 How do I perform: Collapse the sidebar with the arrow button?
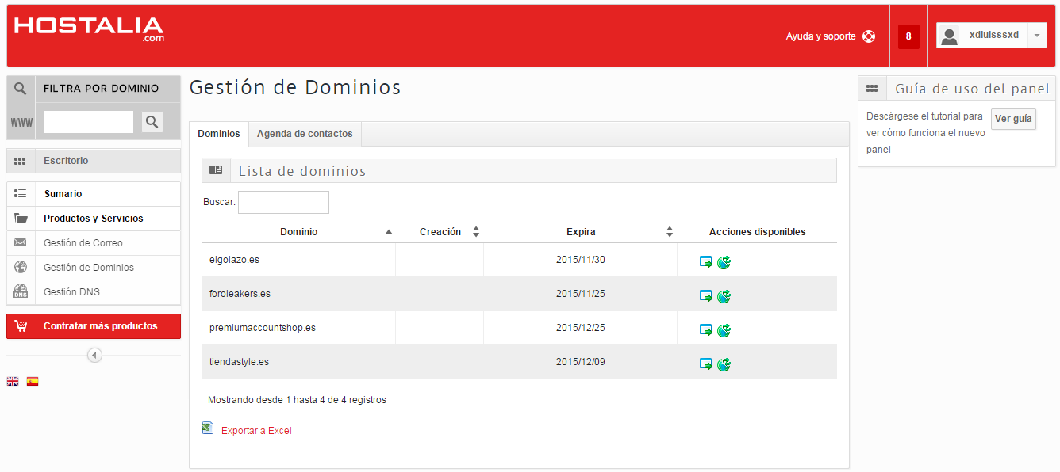[94, 356]
